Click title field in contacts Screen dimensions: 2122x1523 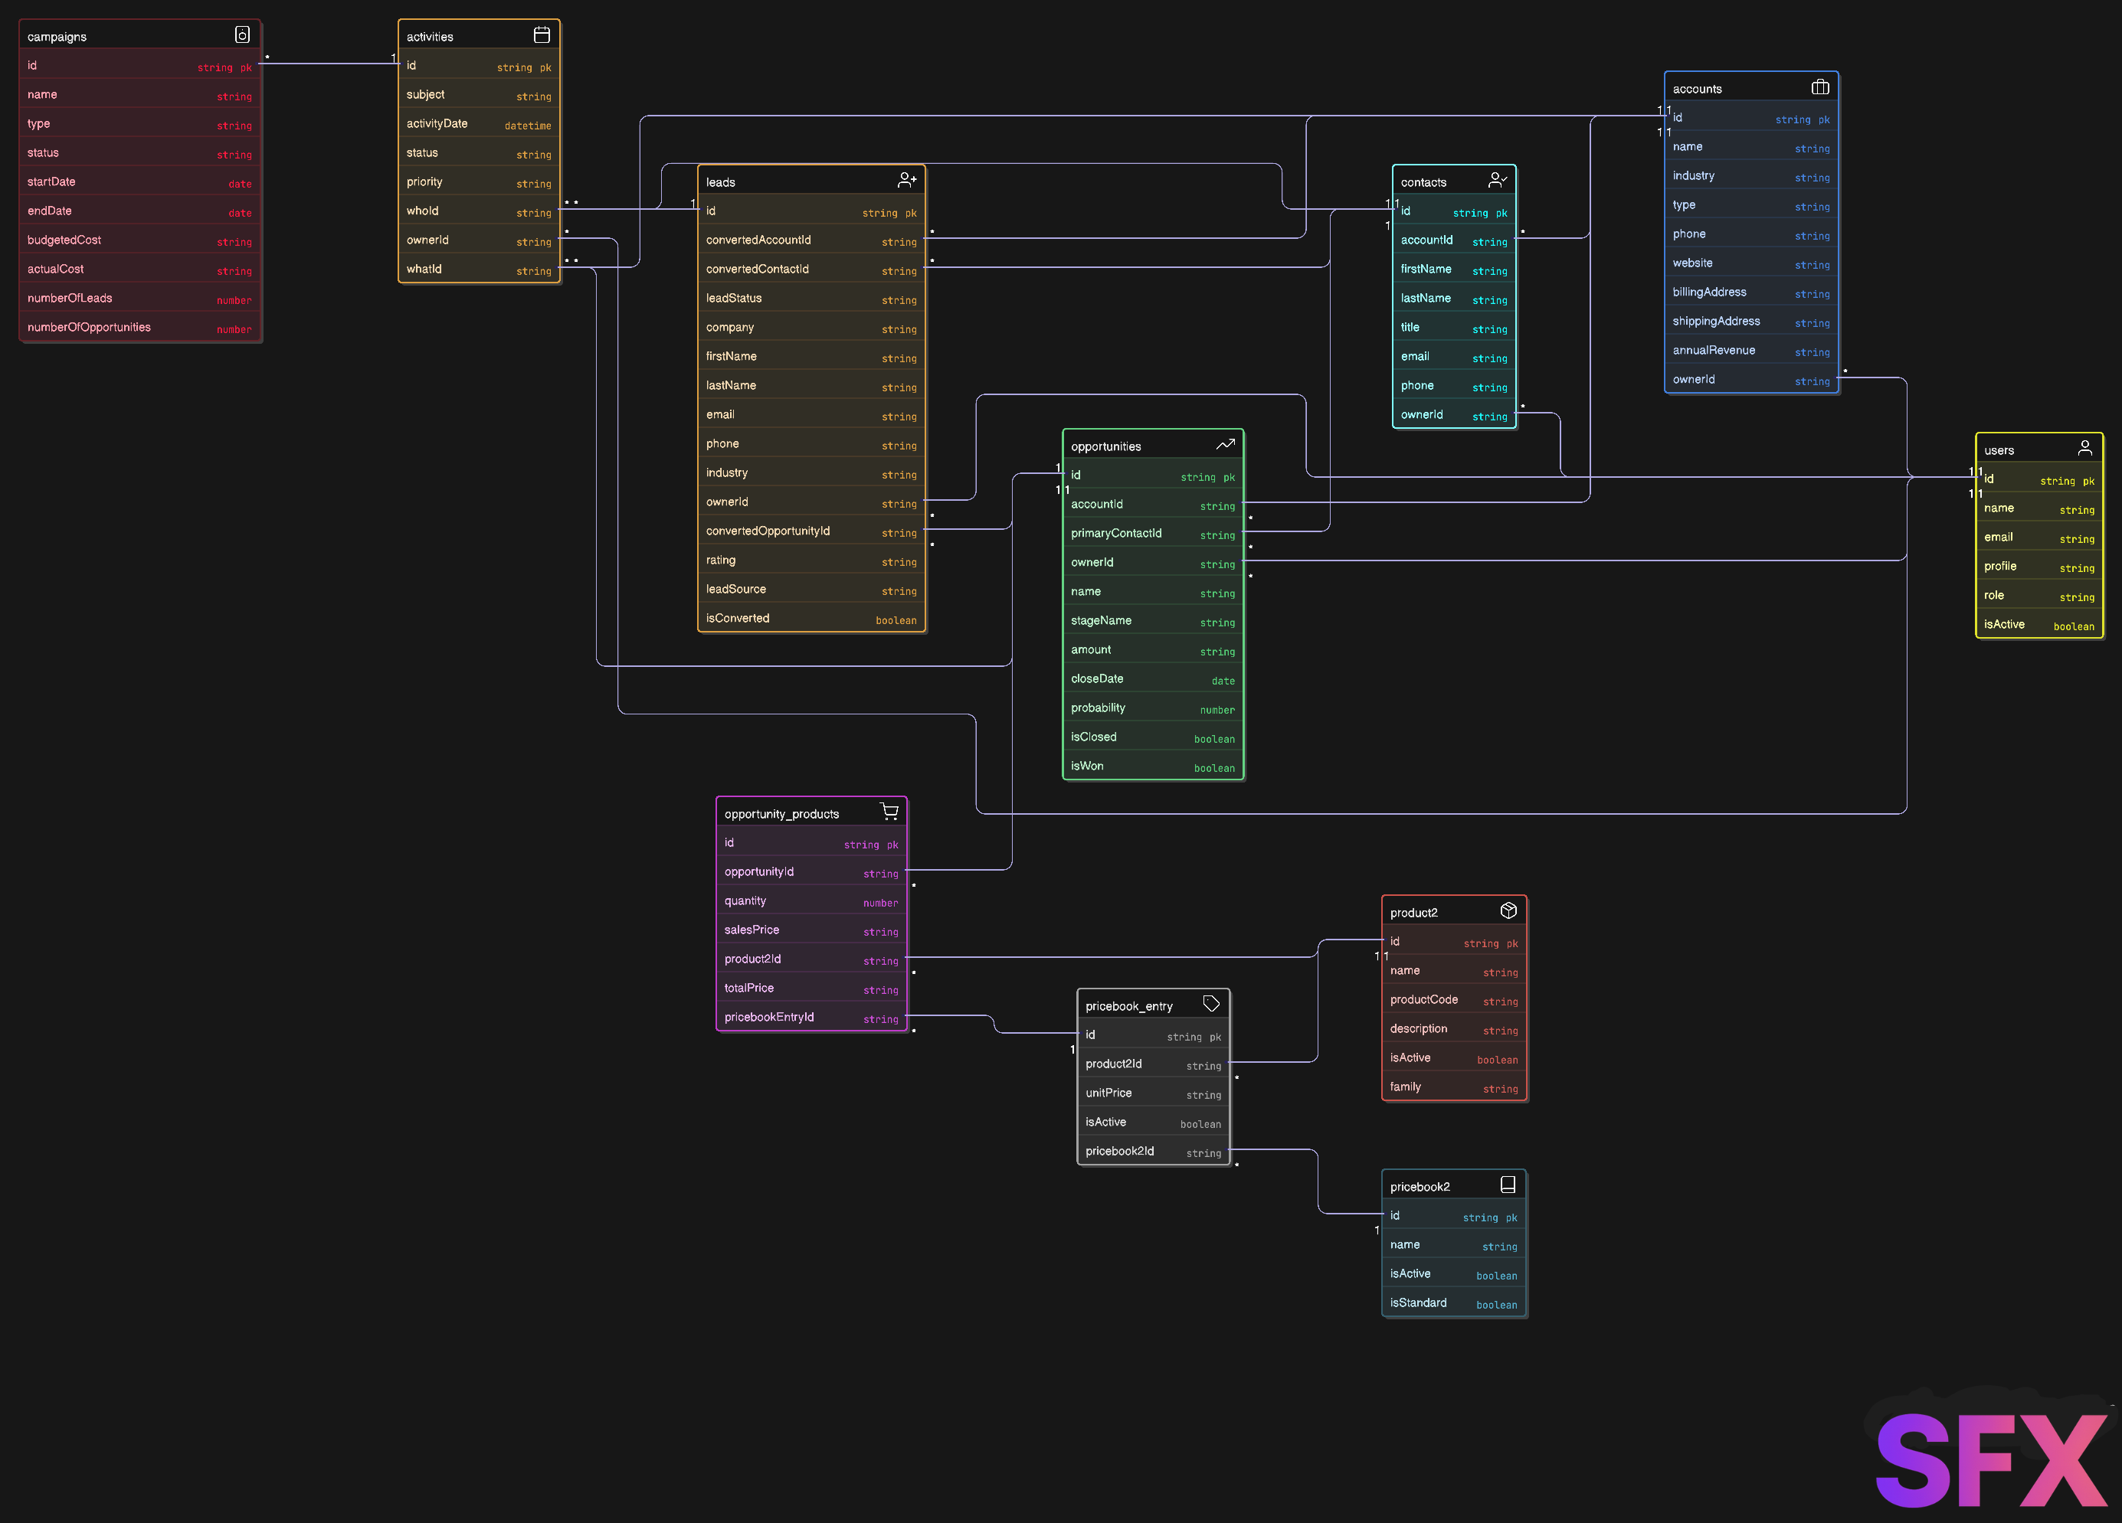click(x=1454, y=327)
